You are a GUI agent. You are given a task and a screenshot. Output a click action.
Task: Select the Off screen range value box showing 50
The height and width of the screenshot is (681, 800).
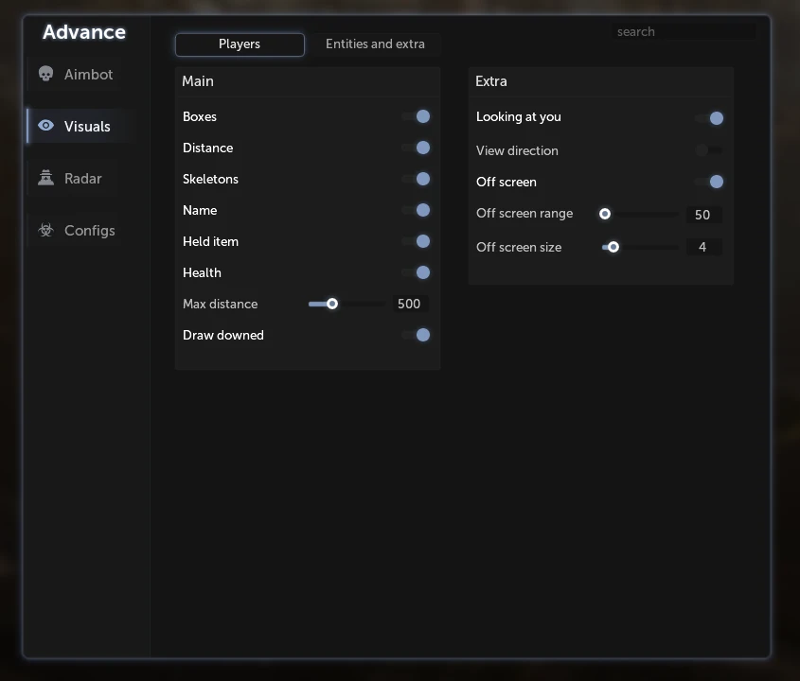pos(703,215)
